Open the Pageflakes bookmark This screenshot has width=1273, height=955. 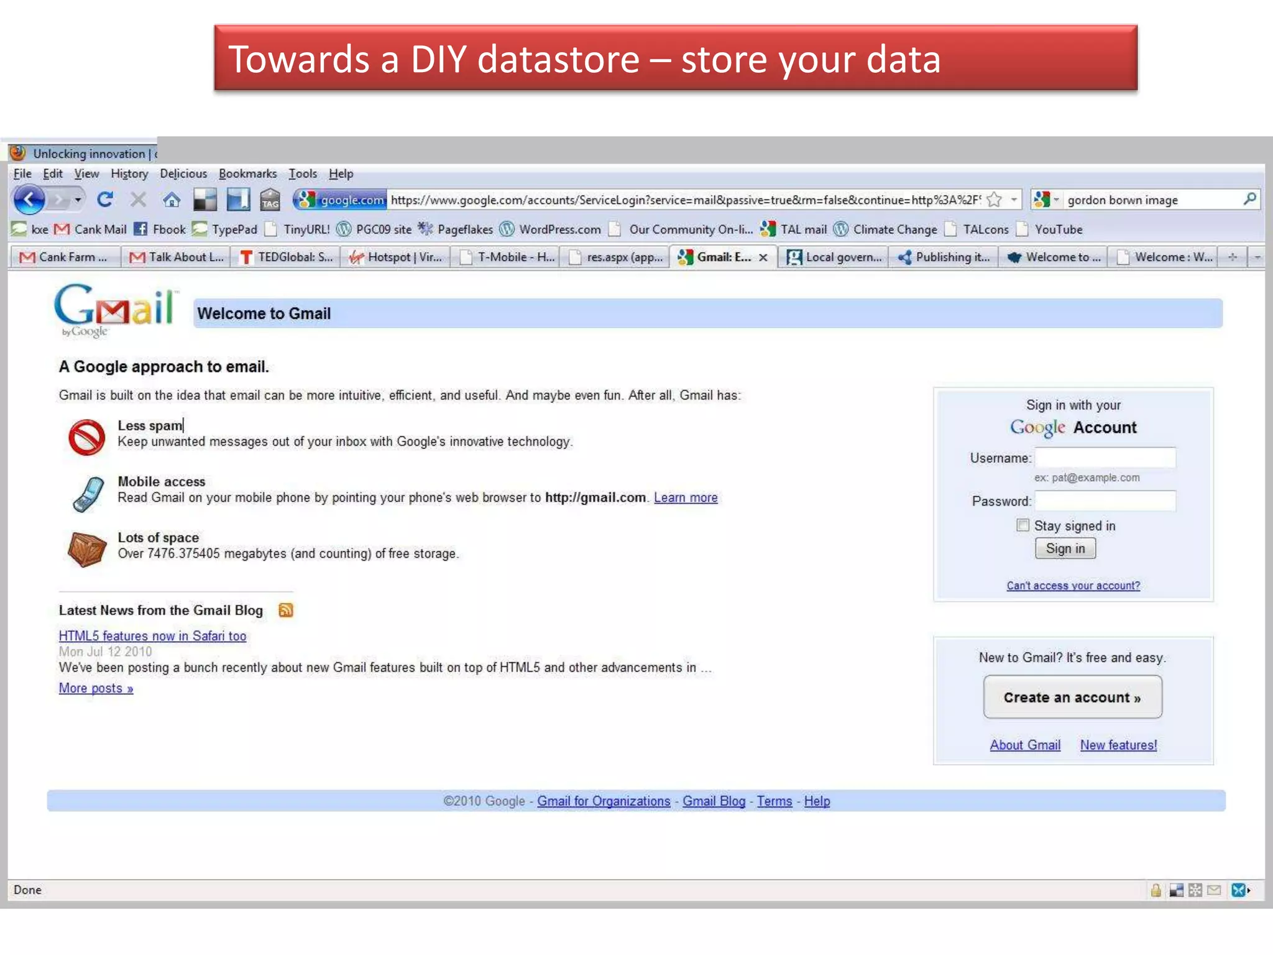456,229
